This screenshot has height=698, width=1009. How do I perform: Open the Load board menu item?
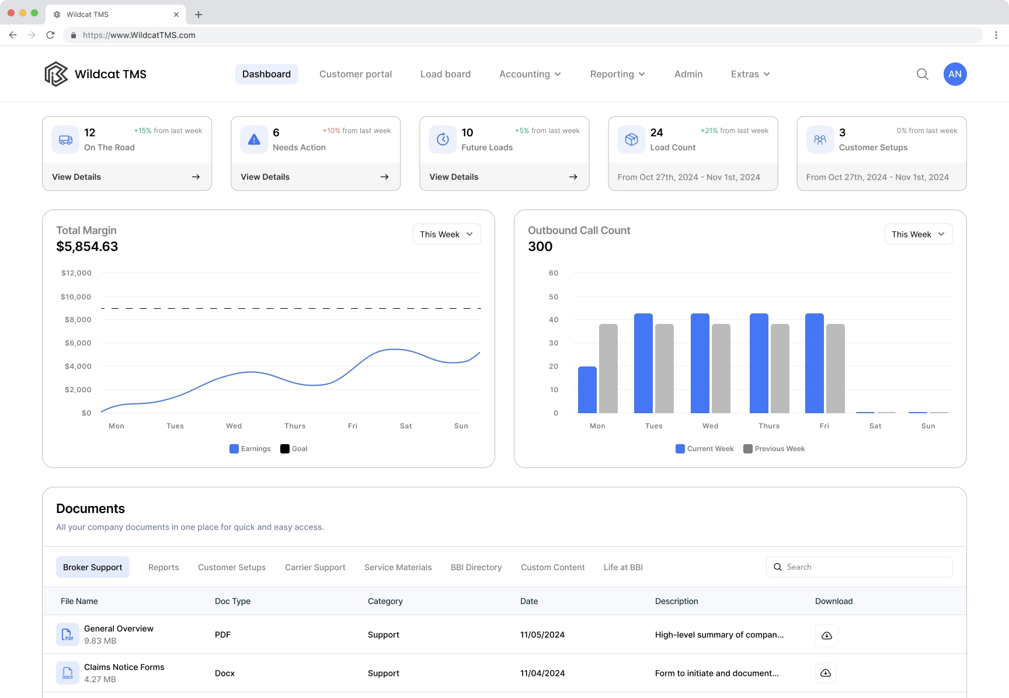(445, 74)
